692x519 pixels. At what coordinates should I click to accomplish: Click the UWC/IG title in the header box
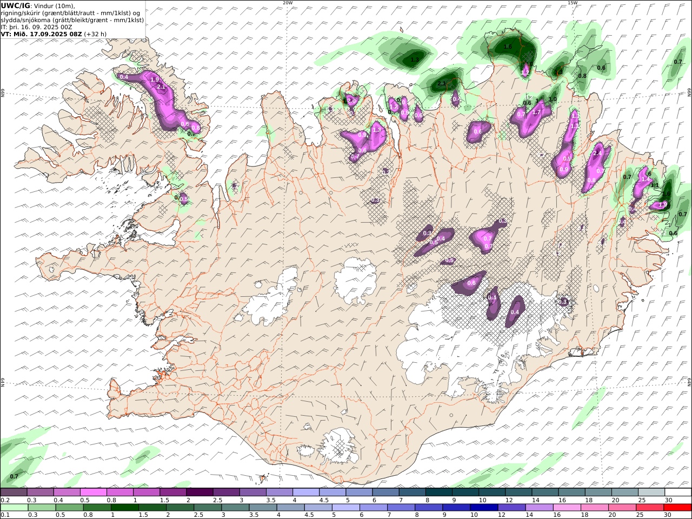16,5
